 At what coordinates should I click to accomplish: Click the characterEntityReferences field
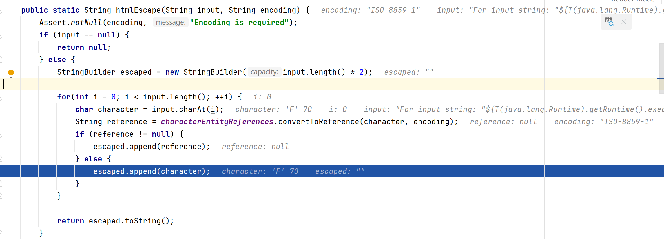click(x=217, y=122)
